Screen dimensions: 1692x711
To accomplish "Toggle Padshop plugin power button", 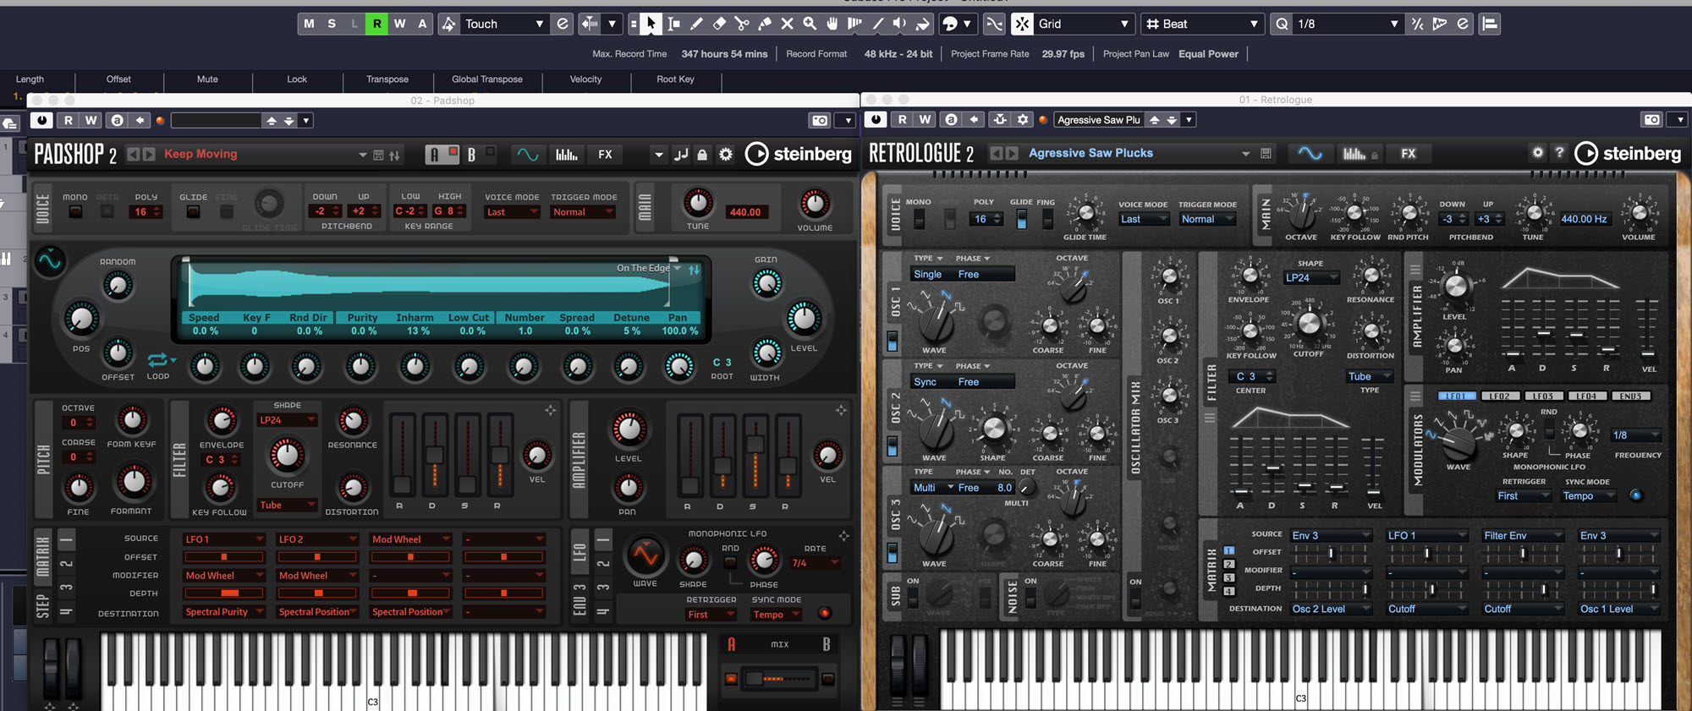I will pos(41,120).
